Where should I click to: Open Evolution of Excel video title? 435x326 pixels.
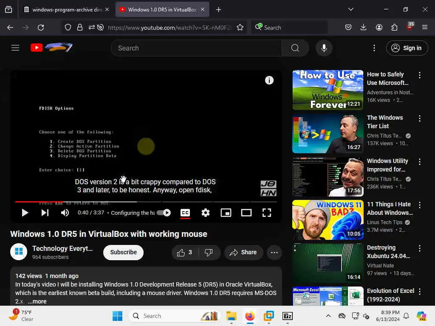coord(390,295)
